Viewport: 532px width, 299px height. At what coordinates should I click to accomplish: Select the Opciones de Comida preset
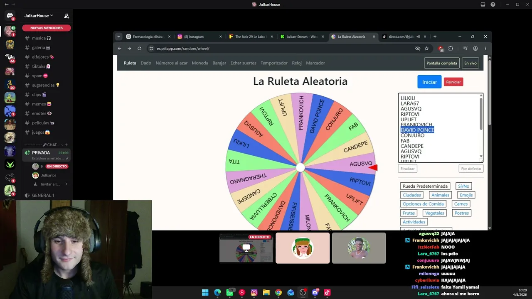423,204
